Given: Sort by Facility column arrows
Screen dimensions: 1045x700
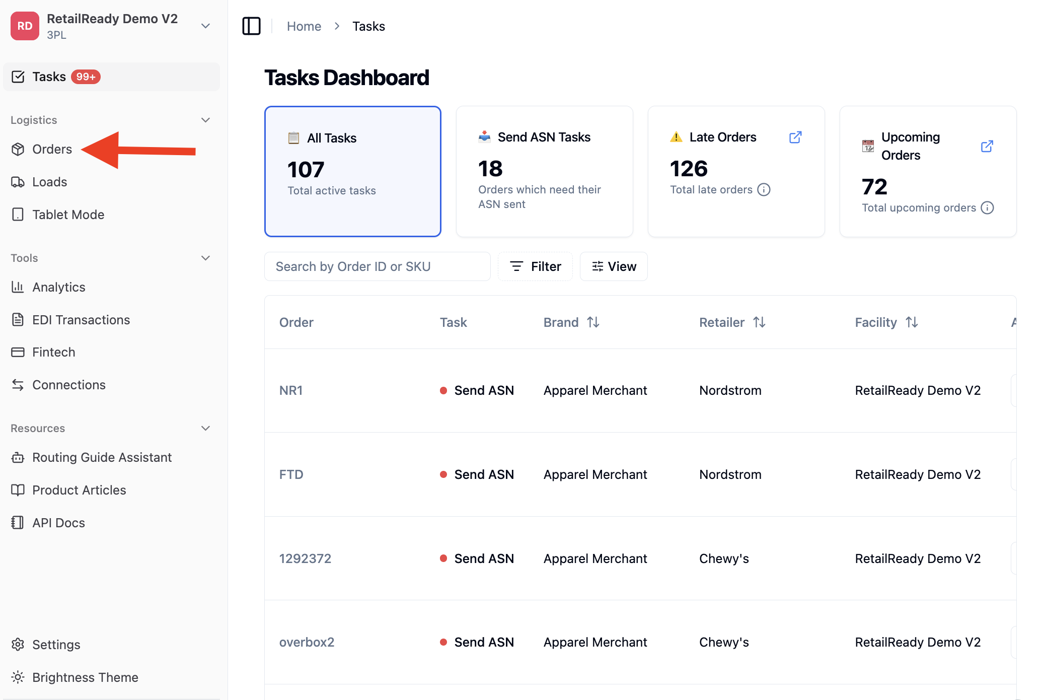Looking at the screenshot, I should pyautogui.click(x=912, y=322).
